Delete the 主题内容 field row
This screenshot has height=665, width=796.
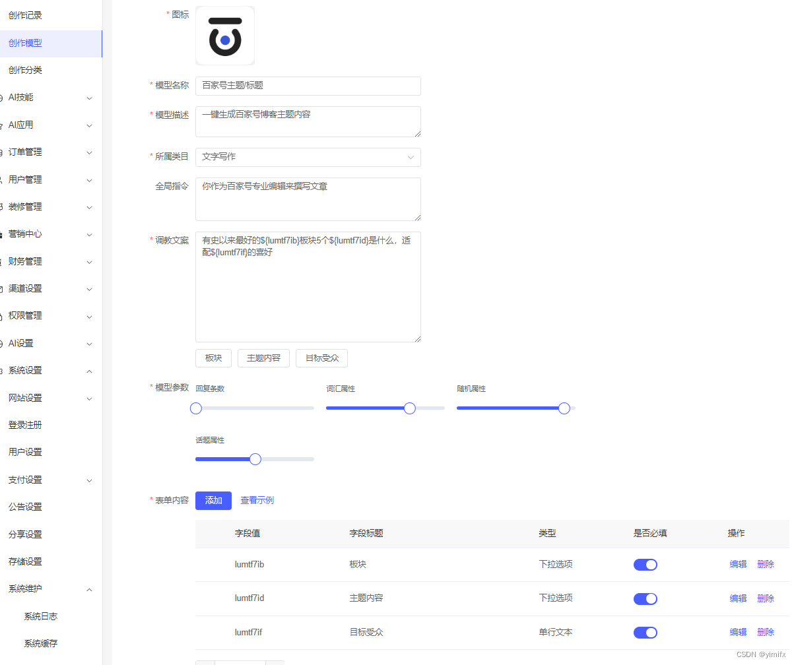pos(766,598)
